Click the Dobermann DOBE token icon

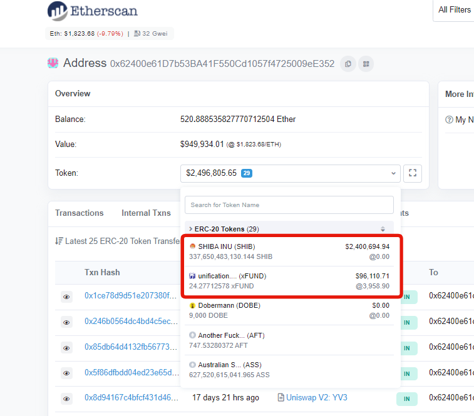(192, 305)
